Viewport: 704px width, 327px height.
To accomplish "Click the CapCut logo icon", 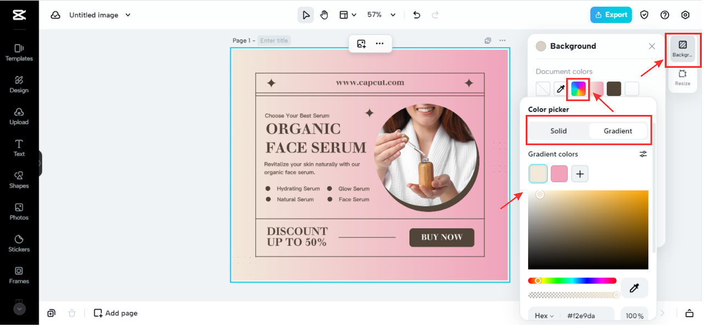I will (19, 15).
